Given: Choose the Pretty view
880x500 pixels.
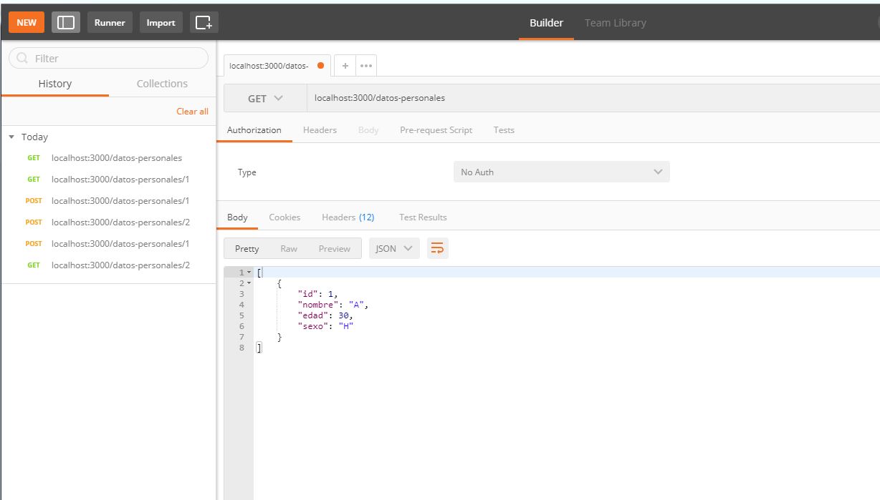Looking at the screenshot, I should click(x=247, y=249).
